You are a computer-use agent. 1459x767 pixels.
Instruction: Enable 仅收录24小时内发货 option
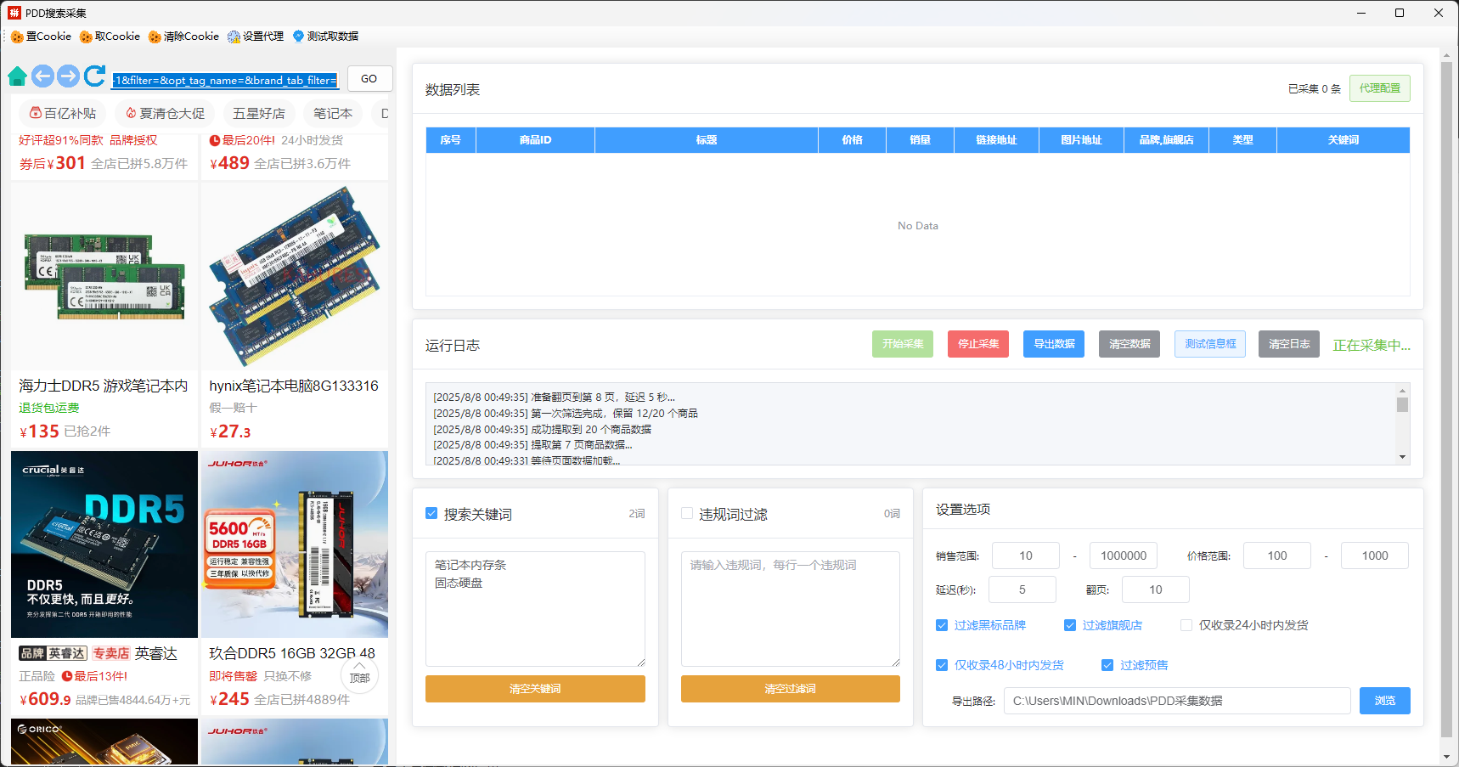1186,625
